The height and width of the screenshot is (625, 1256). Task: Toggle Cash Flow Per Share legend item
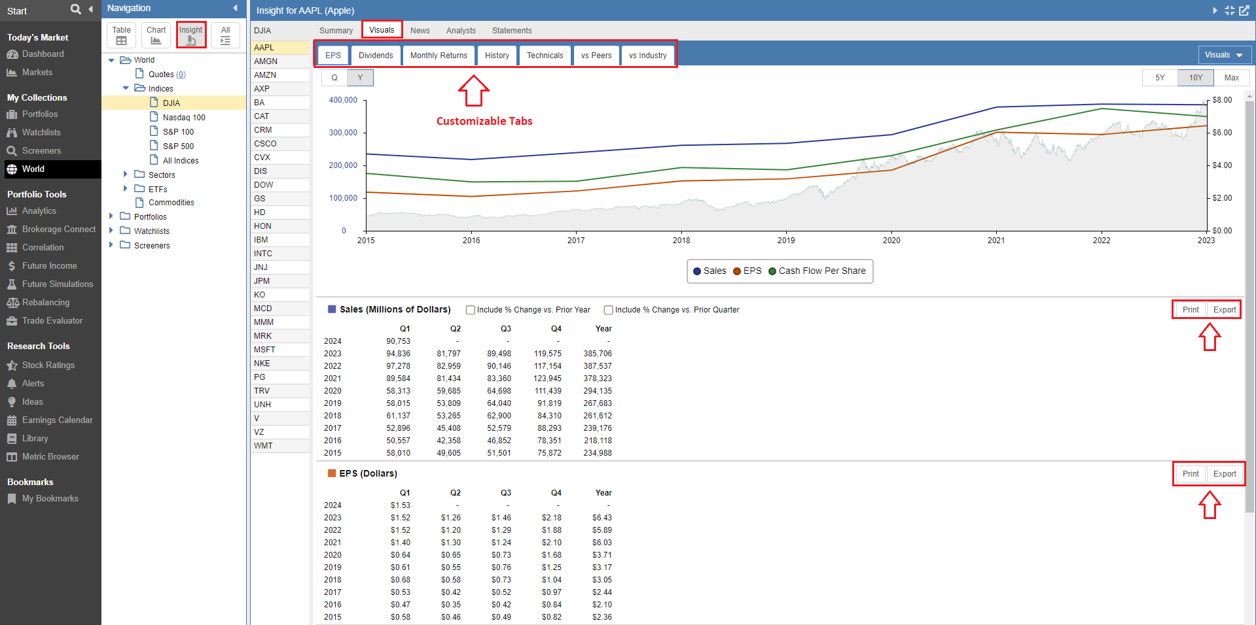click(817, 271)
